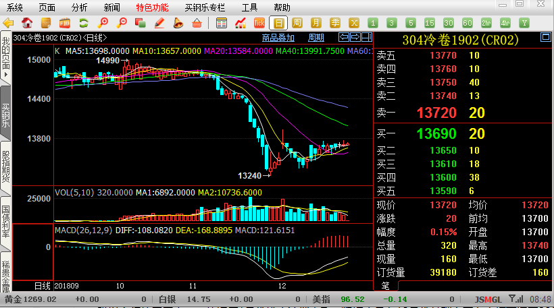Click the orange X period button
The height and width of the screenshot is (308, 554).
coord(353,24)
